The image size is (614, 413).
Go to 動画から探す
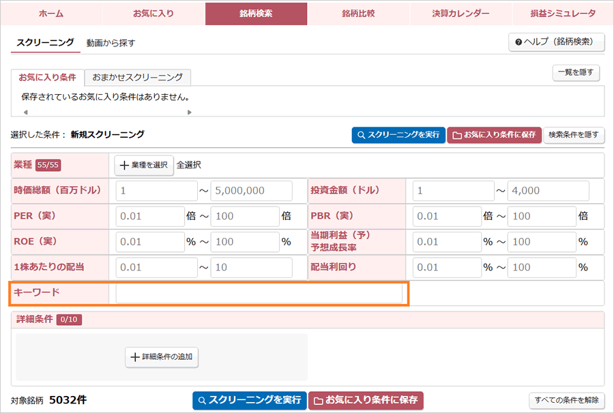[x=111, y=43]
